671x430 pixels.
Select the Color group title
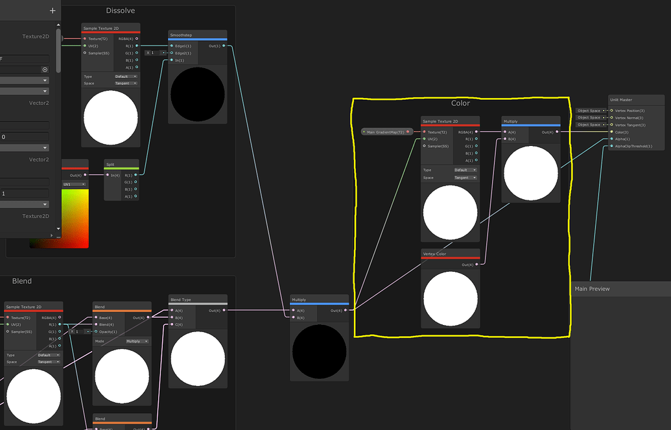point(460,103)
